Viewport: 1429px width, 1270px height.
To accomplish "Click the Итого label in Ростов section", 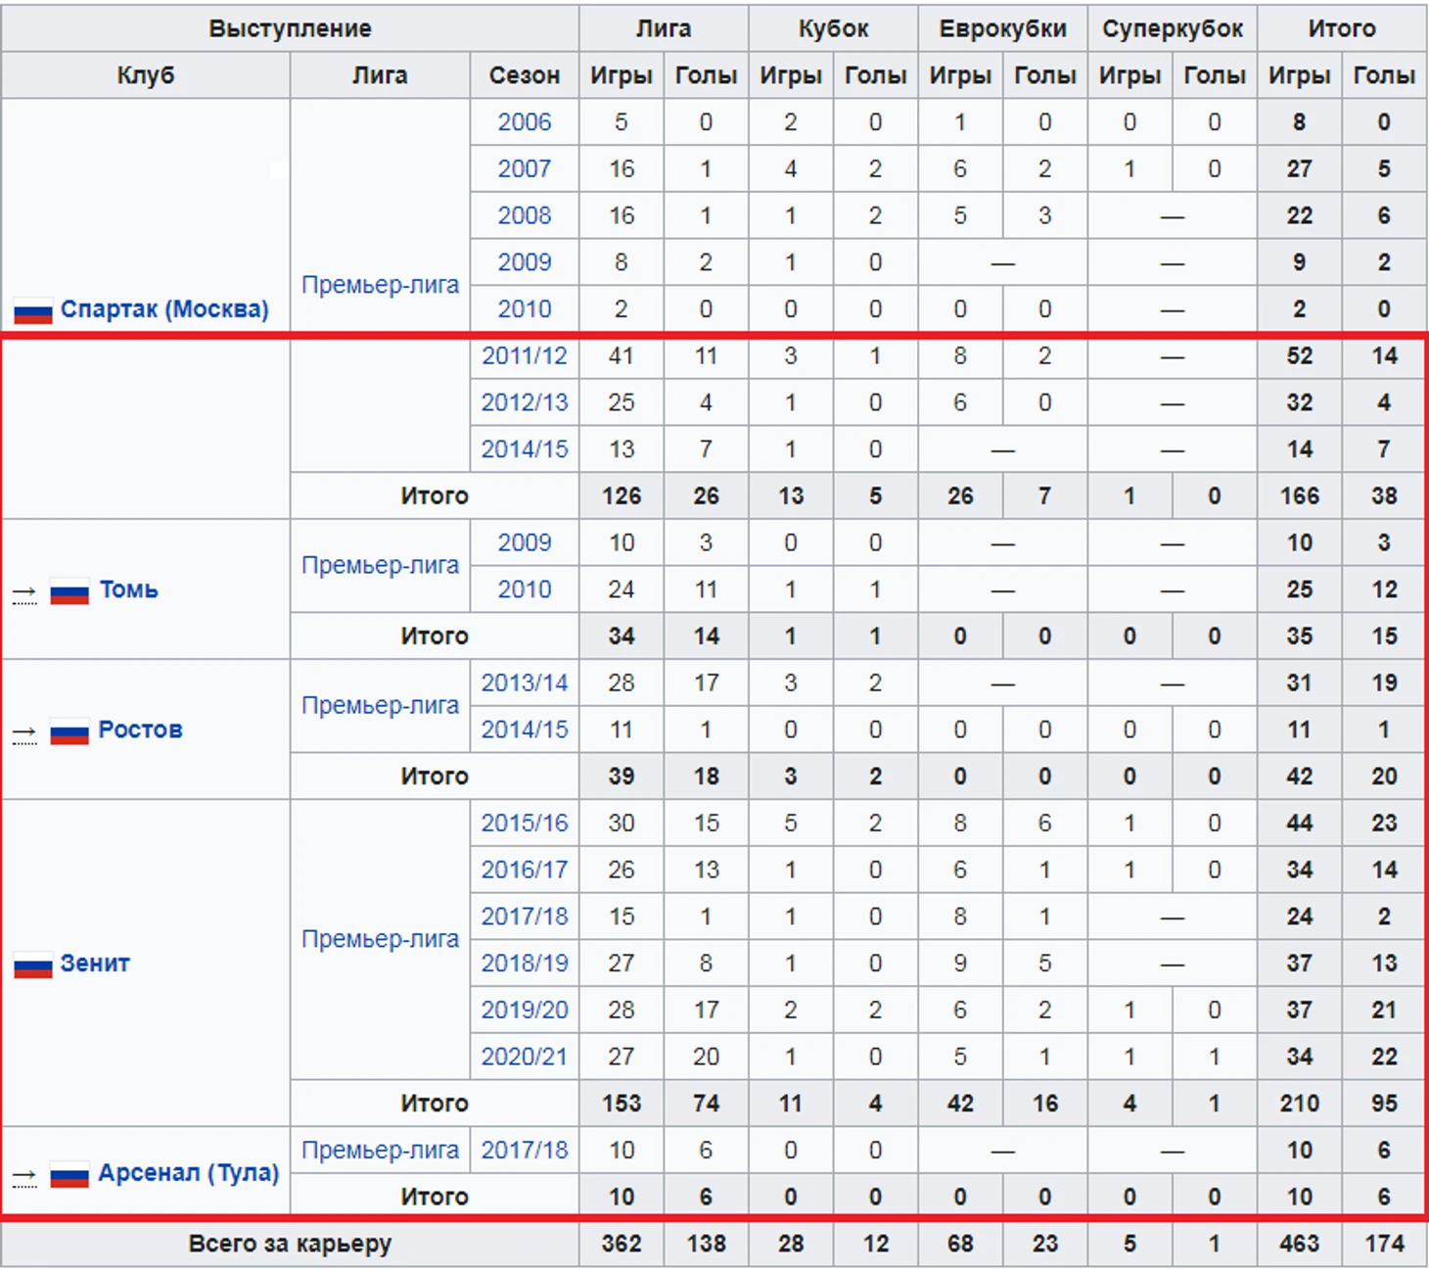I will (435, 776).
